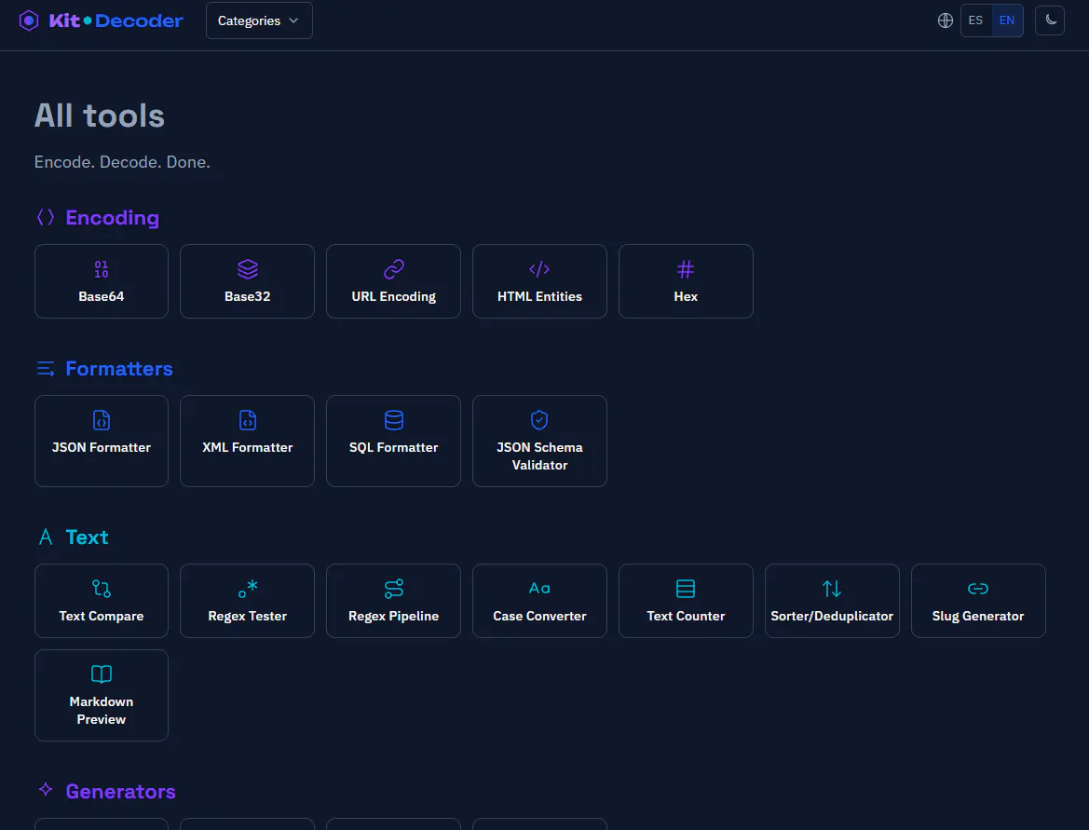Click the HTML Entities code icon
Image resolution: width=1089 pixels, height=830 pixels.
click(x=539, y=269)
